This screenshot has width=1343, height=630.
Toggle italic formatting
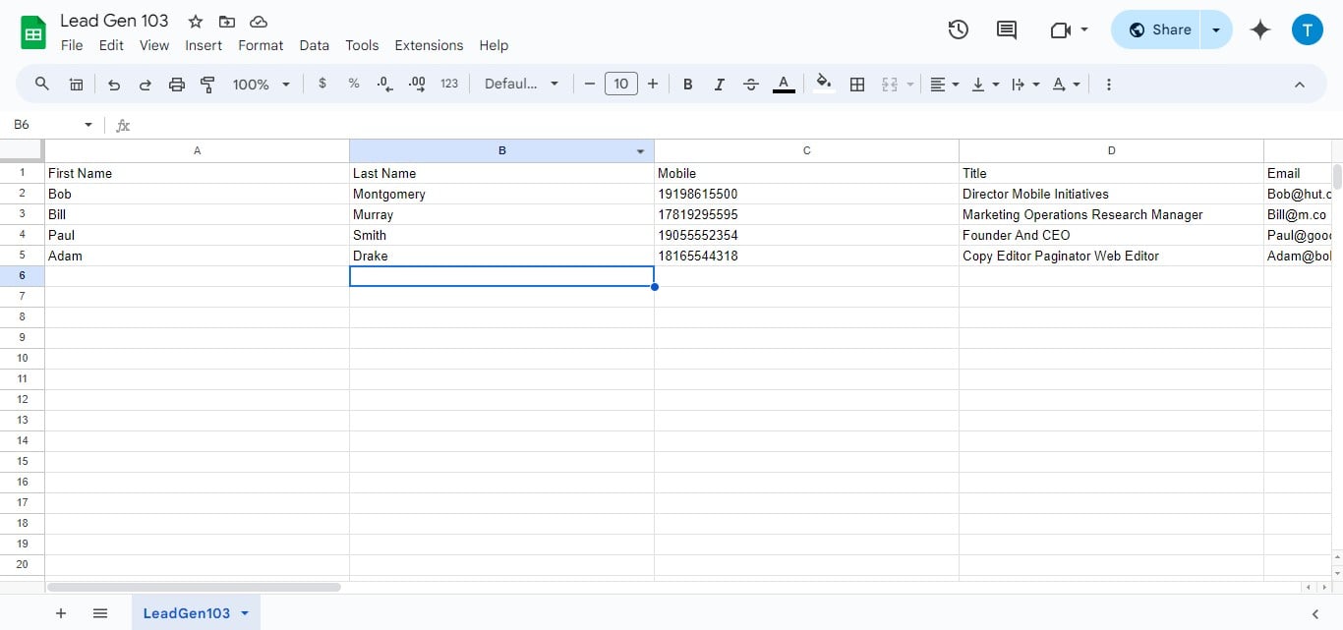tap(719, 84)
